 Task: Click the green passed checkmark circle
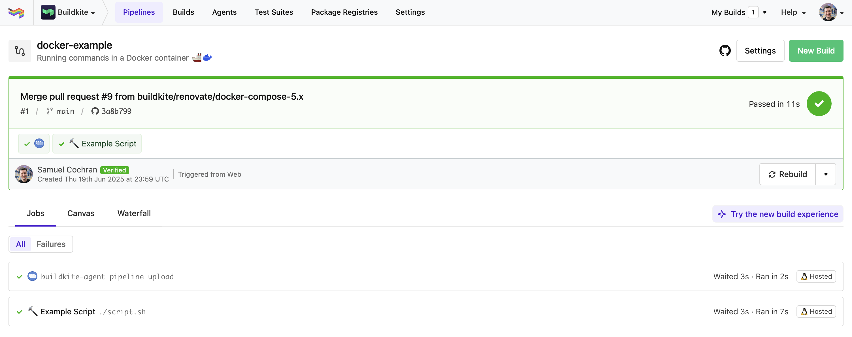[819, 104]
